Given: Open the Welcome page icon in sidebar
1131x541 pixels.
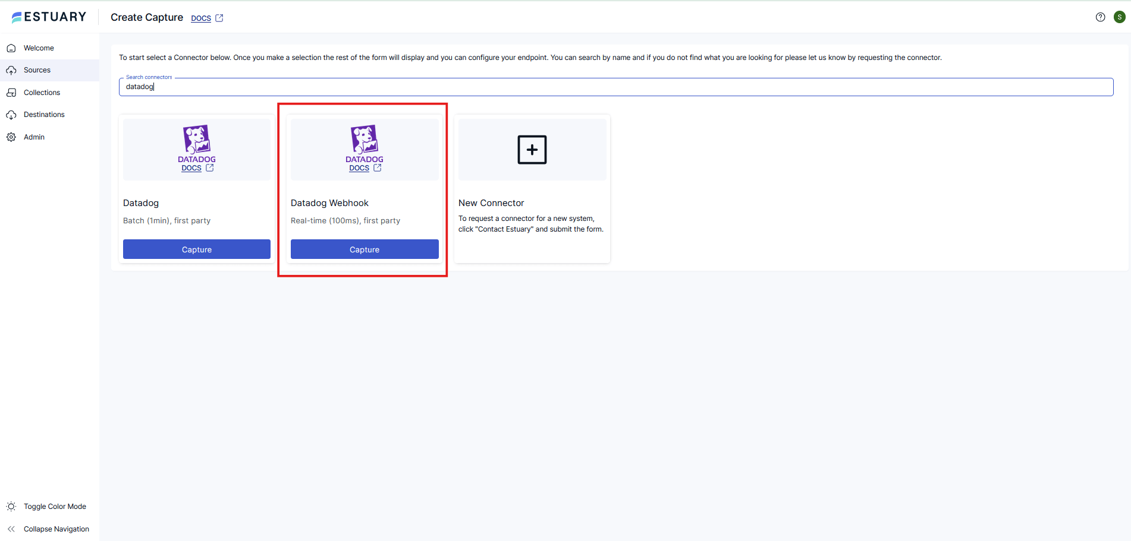Looking at the screenshot, I should coord(11,48).
